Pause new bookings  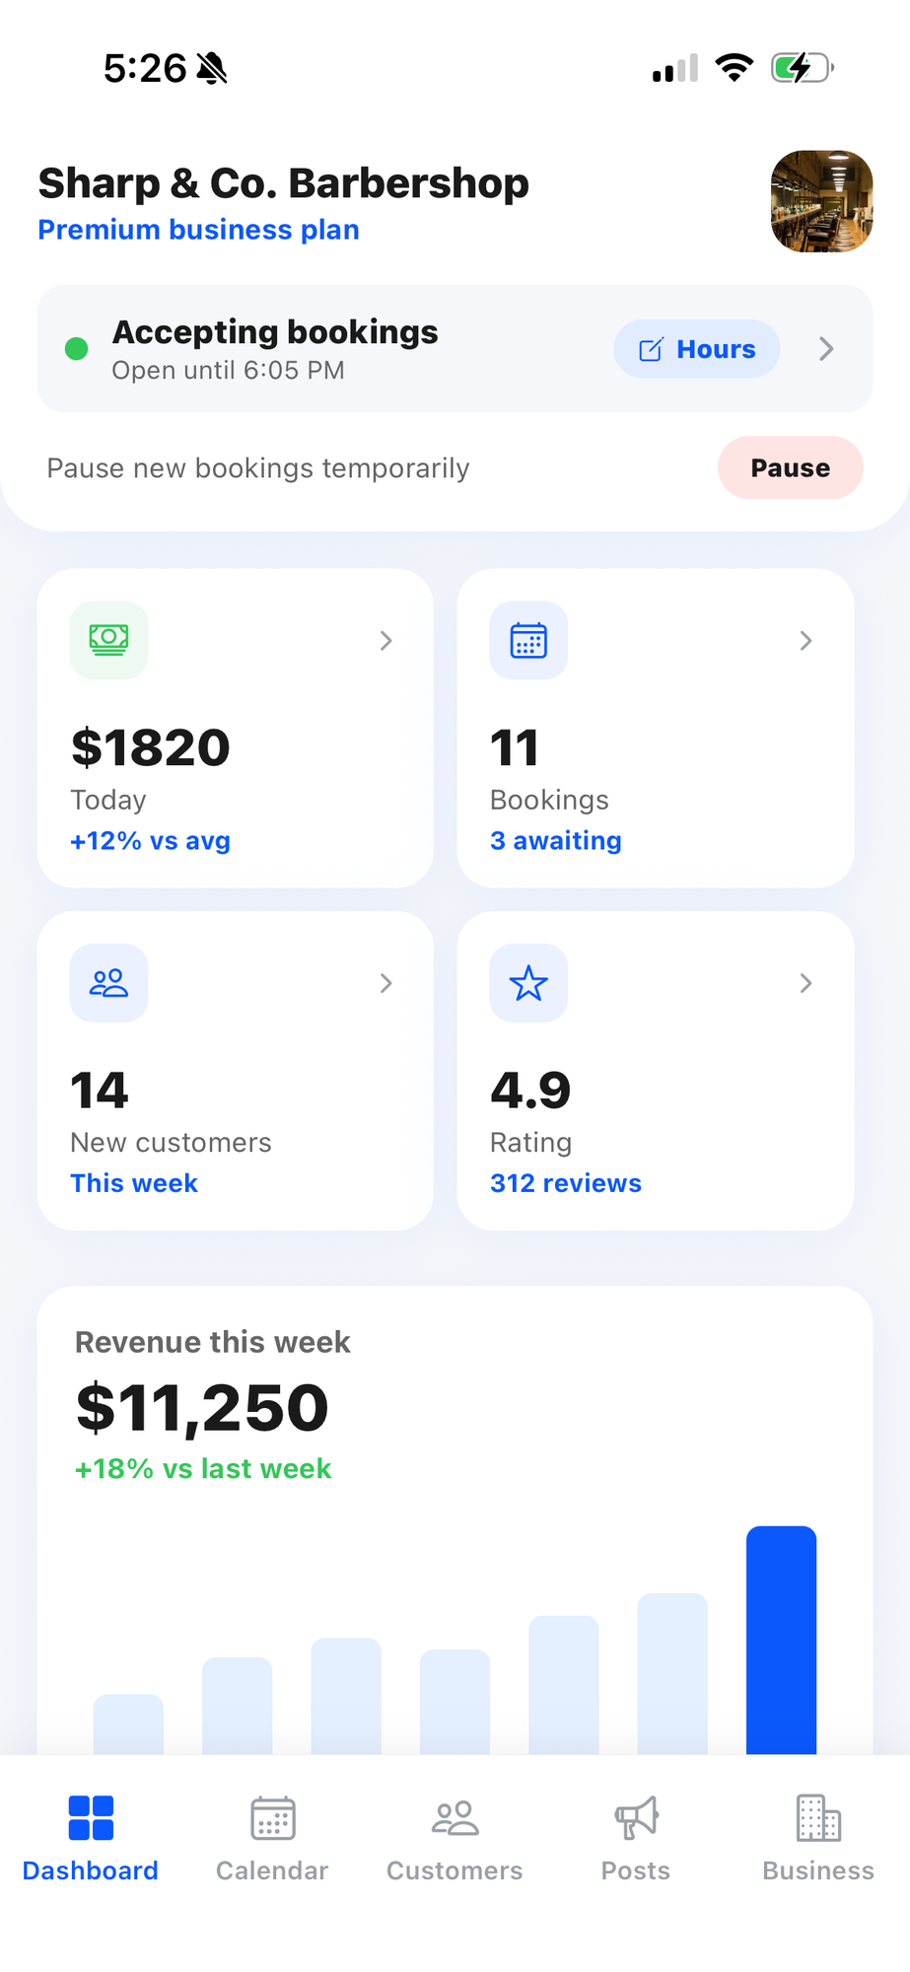790,467
